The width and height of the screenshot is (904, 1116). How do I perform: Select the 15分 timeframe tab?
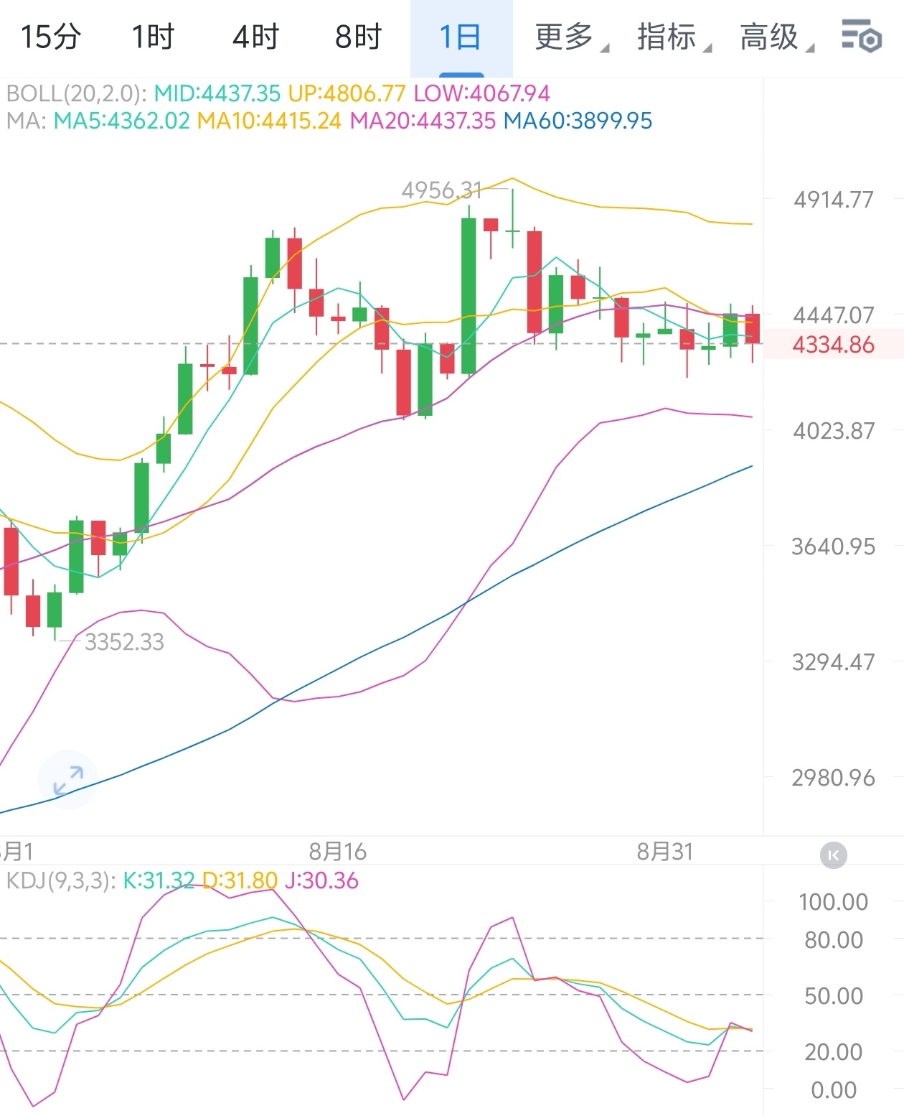(51, 37)
